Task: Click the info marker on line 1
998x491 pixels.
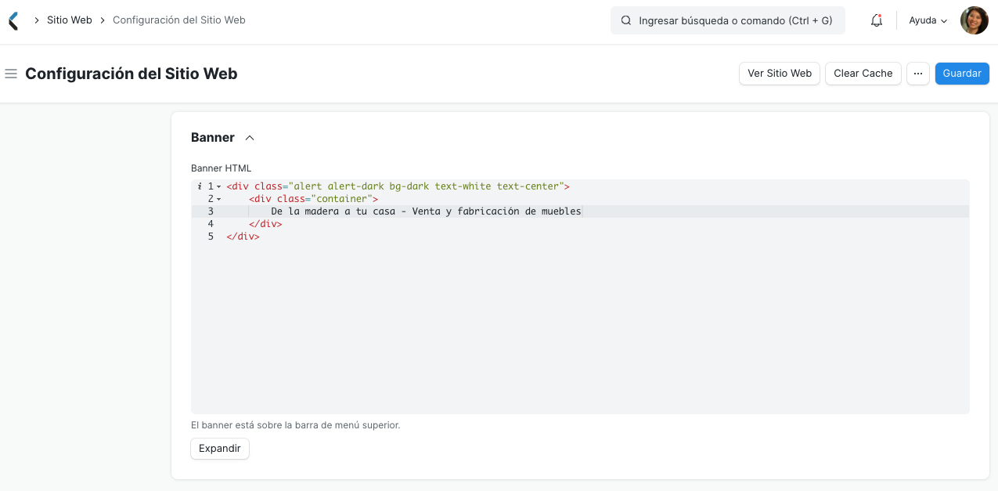Action: click(200, 186)
